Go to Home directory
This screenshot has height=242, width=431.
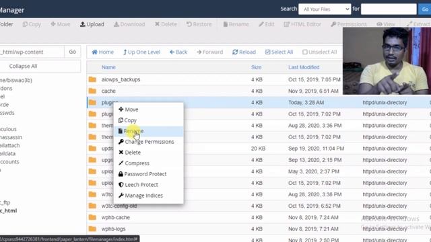pos(102,52)
